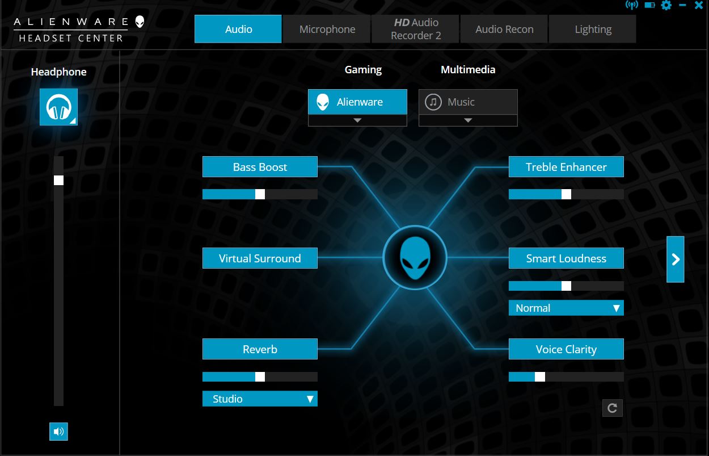Screen dimensions: 709x456
Task: Toggle the Voice Clarity effect
Action: tap(566, 349)
